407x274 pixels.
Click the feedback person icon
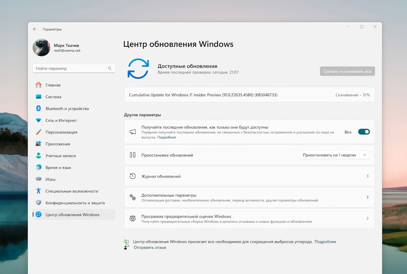126,247
